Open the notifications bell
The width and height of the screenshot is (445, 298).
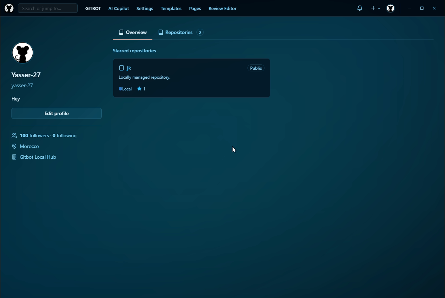pos(360,8)
